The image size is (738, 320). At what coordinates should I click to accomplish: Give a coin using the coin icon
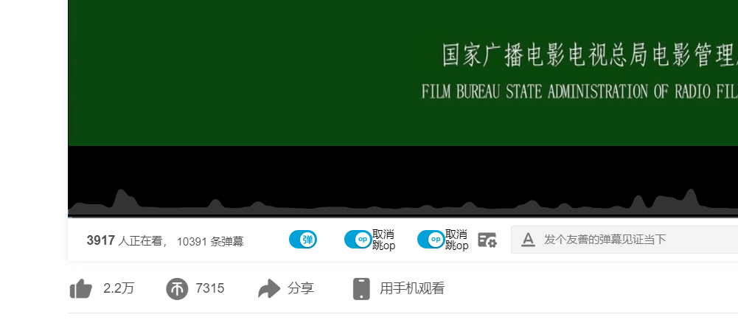(x=177, y=288)
